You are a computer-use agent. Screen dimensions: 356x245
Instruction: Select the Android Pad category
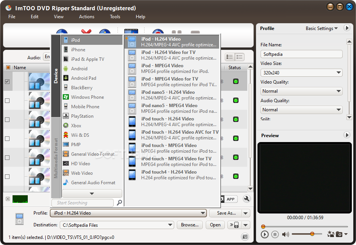point(92,78)
